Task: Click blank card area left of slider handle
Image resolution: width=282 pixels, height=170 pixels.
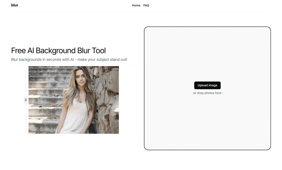Action: [17, 100]
